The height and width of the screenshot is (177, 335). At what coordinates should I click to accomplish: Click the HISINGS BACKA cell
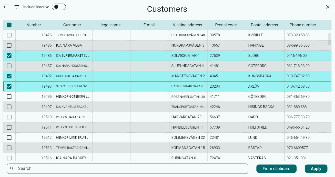coord(265,107)
